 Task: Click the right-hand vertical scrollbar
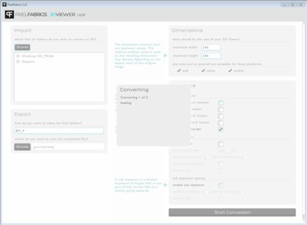[x=304, y=121]
